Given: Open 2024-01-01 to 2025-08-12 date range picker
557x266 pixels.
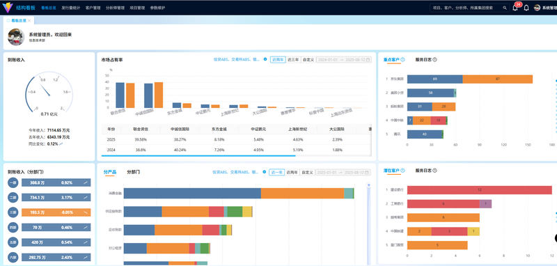Looking at the screenshot, I should click(343, 60).
